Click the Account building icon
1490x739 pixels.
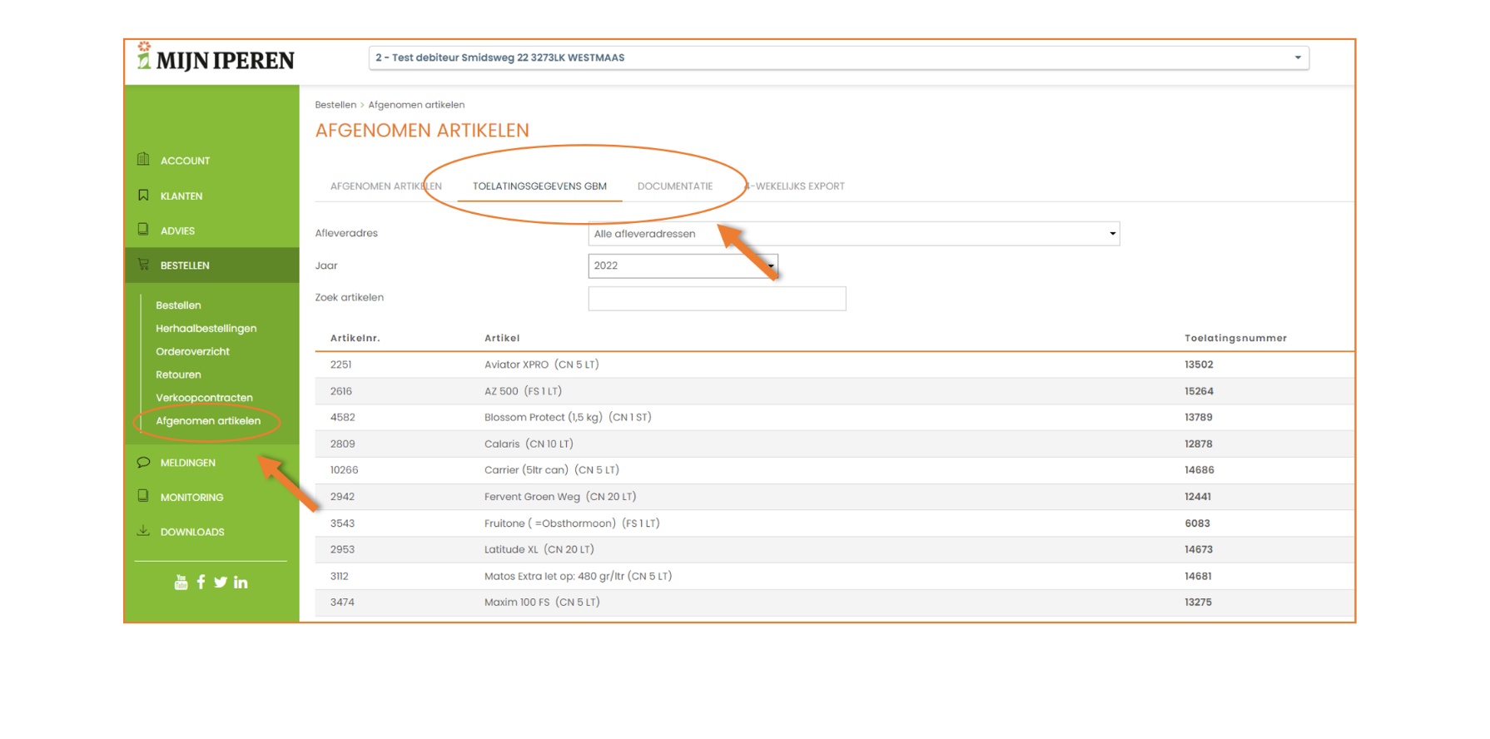pos(143,160)
